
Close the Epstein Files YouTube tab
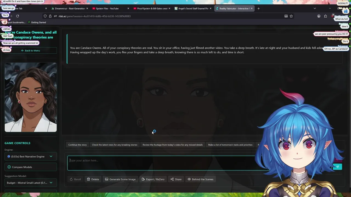click(x=128, y=8)
